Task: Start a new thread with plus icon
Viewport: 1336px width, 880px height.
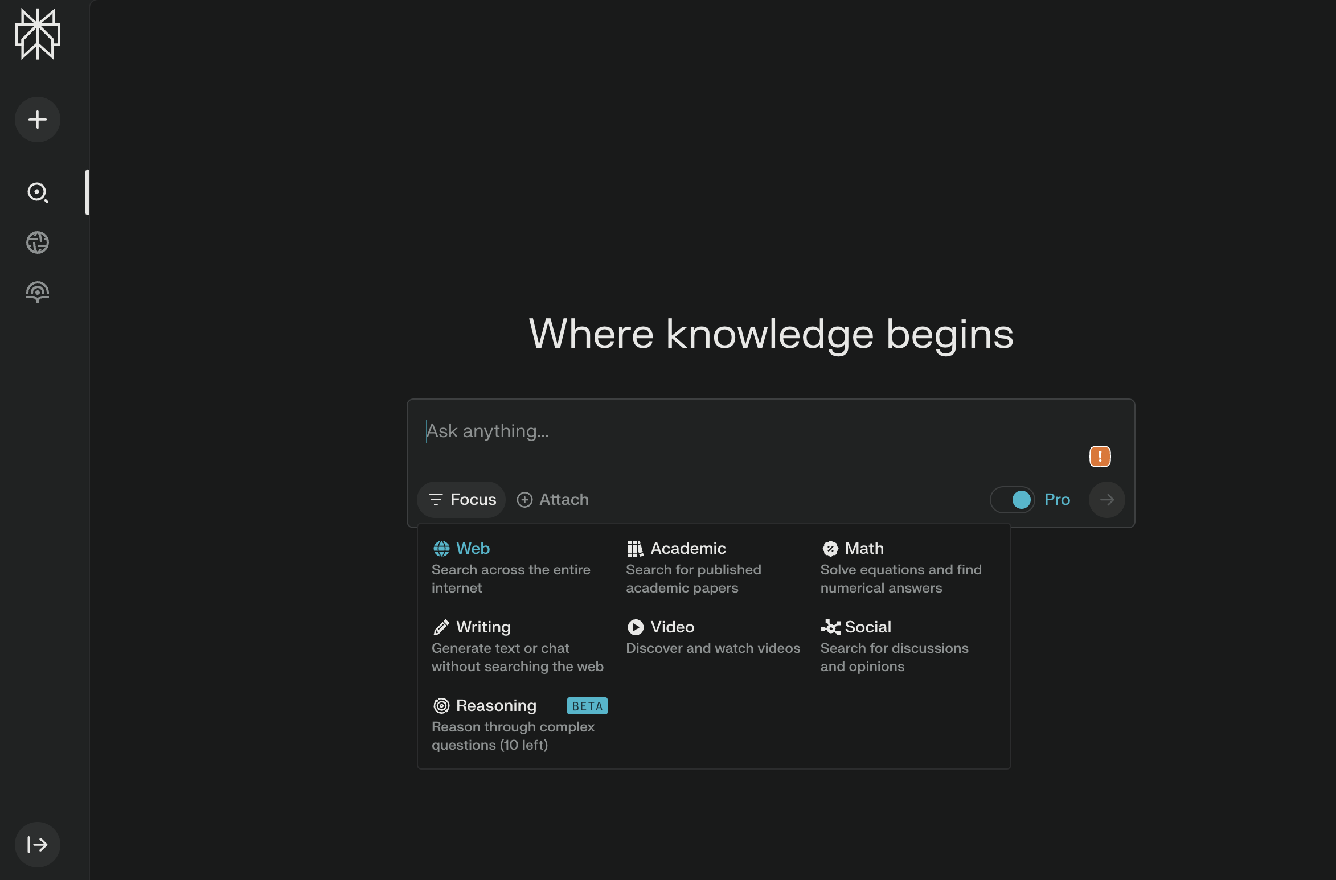Action: [x=38, y=120]
